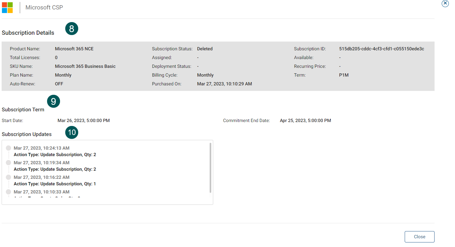Click 'Microsoft 365 Business Basic' SKU name
Viewport: 455px width, 247px height.
point(85,66)
